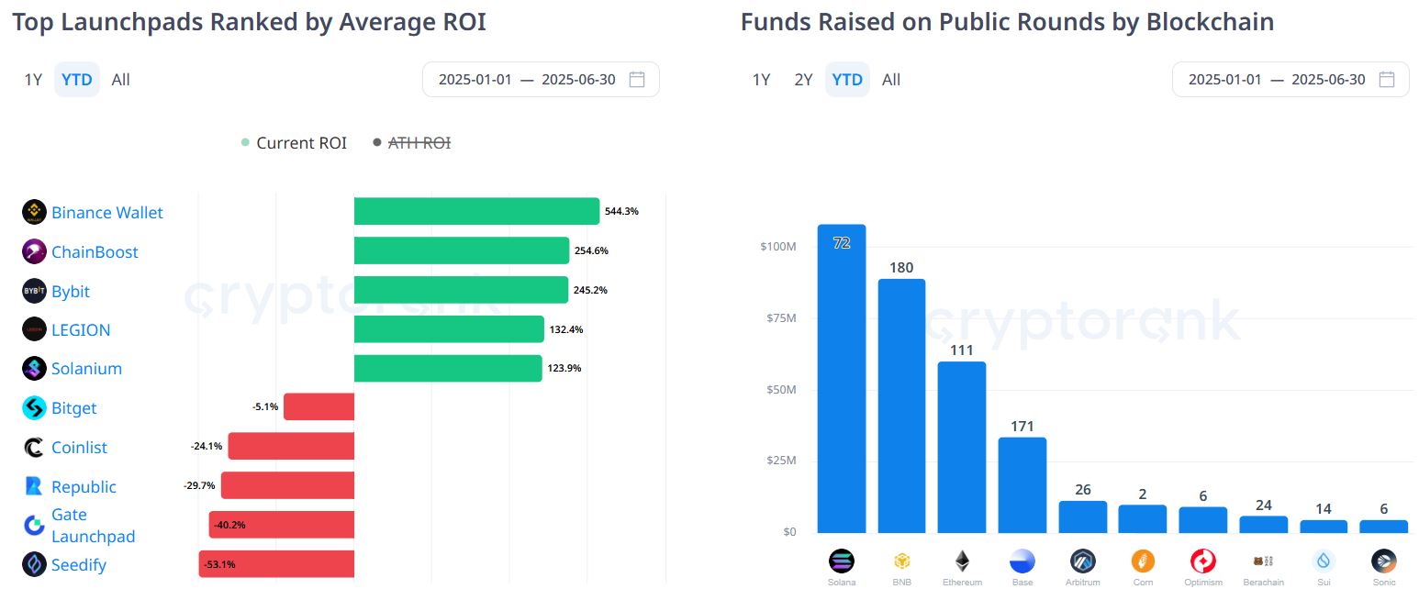Click the Coinlist logo icon
This screenshot has height=600, width=1419.
34,448
